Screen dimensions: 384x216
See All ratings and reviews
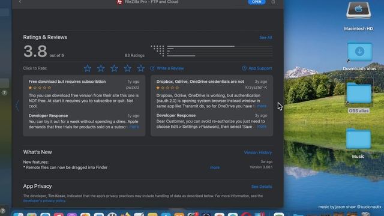coord(265,38)
